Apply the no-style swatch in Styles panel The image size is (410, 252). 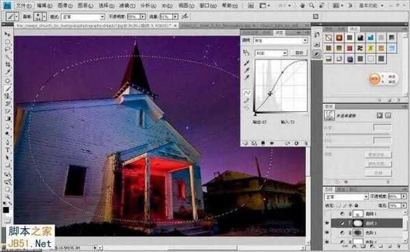329,38
